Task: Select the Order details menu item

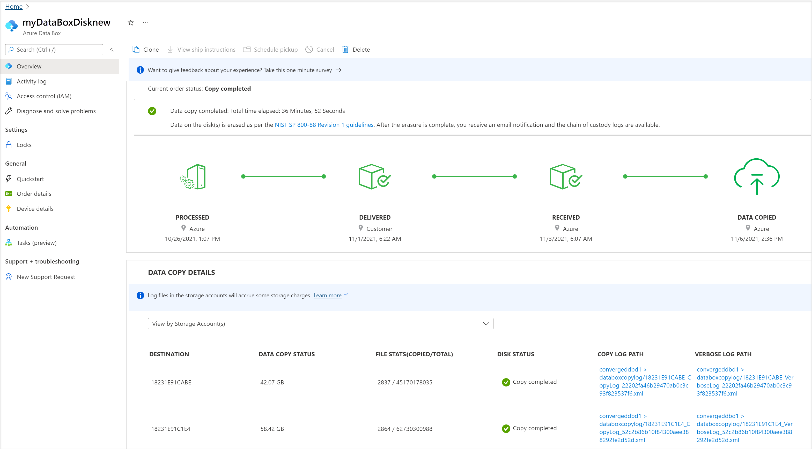Action: tap(34, 193)
